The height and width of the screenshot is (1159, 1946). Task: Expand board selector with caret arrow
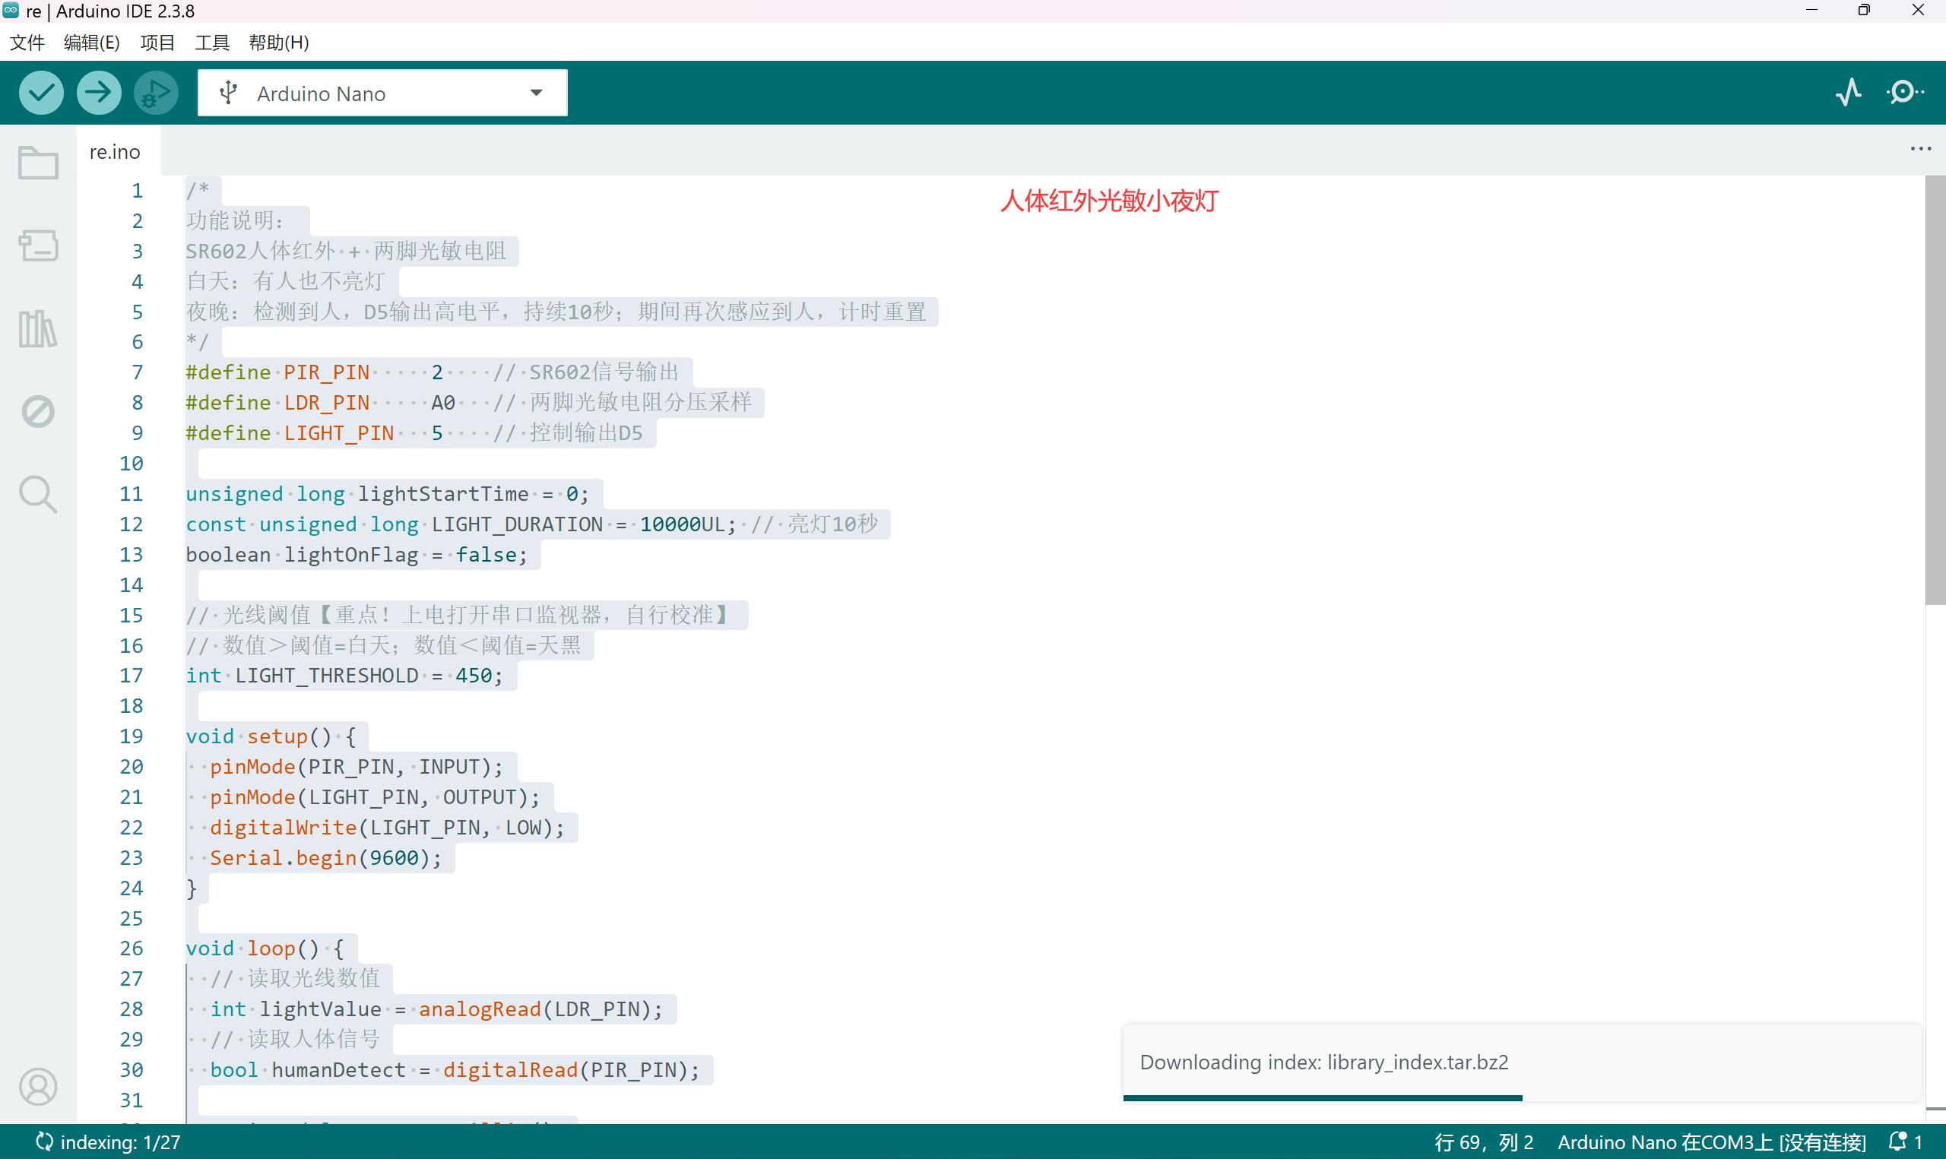(537, 93)
